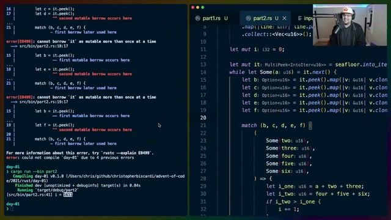This screenshot has width=391, height=220.
Task: Click terminal line 'let d = it.peek();'
Action: (54, 13)
